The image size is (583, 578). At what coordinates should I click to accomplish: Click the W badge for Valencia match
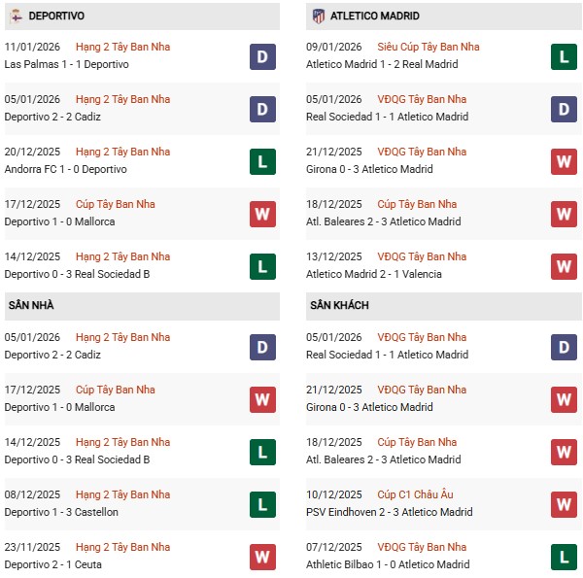click(564, 266)
